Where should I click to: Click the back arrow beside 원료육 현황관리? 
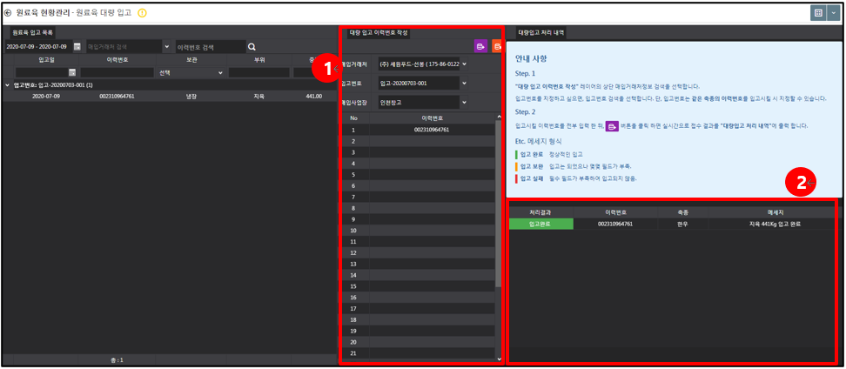click(8, 12)
